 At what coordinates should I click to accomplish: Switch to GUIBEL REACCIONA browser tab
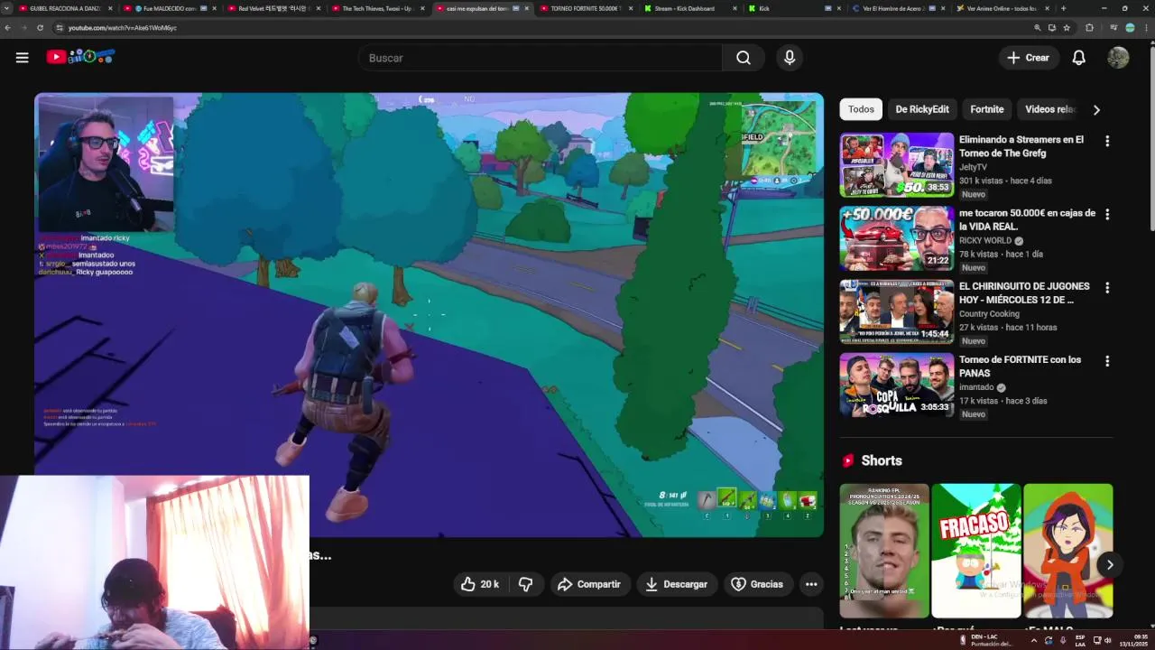tap(65, 8)
